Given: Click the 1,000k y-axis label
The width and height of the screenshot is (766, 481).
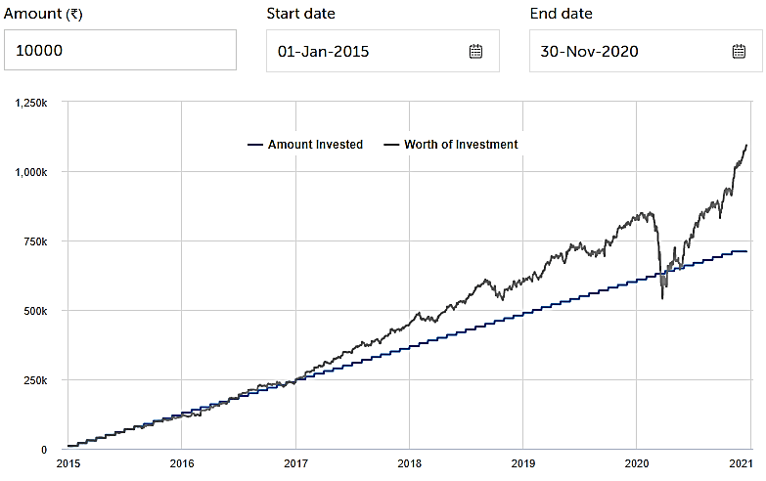Looking at the screenshot, I should [33, 172].
